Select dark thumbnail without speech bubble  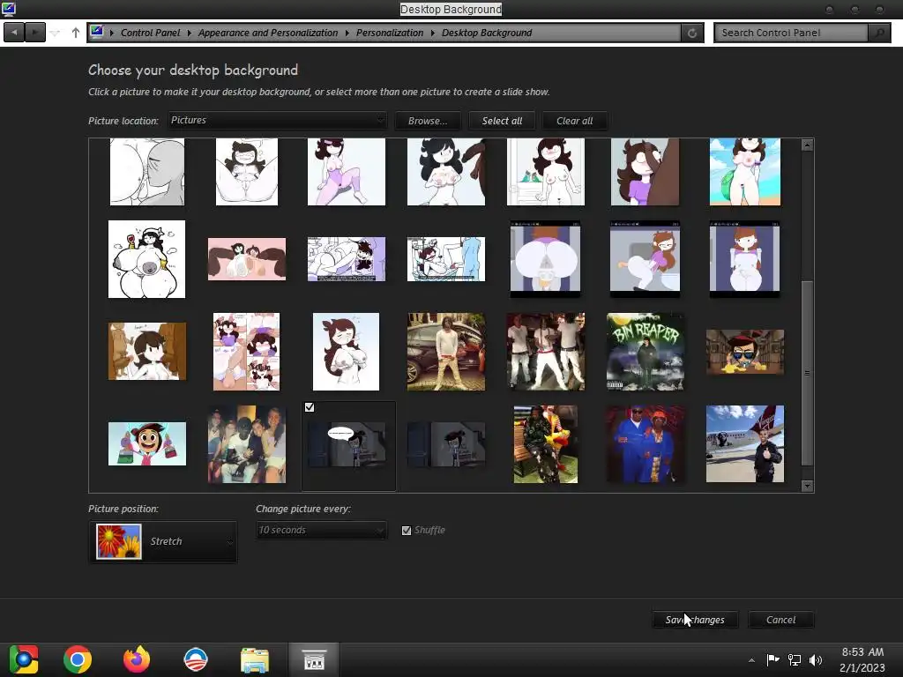(445, 444)
